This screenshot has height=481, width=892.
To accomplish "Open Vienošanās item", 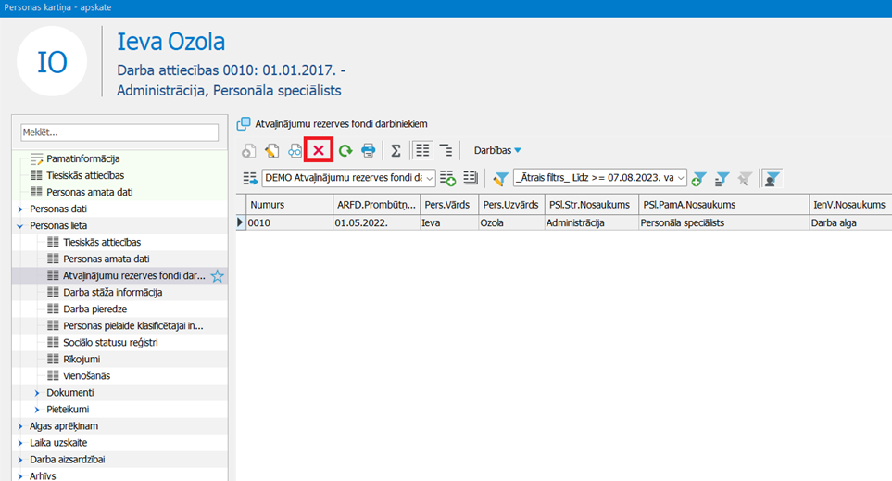I will (x=86, y=375).
